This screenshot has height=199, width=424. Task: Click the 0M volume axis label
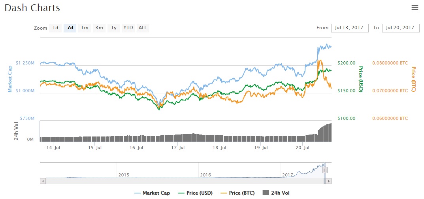(30, 140)
